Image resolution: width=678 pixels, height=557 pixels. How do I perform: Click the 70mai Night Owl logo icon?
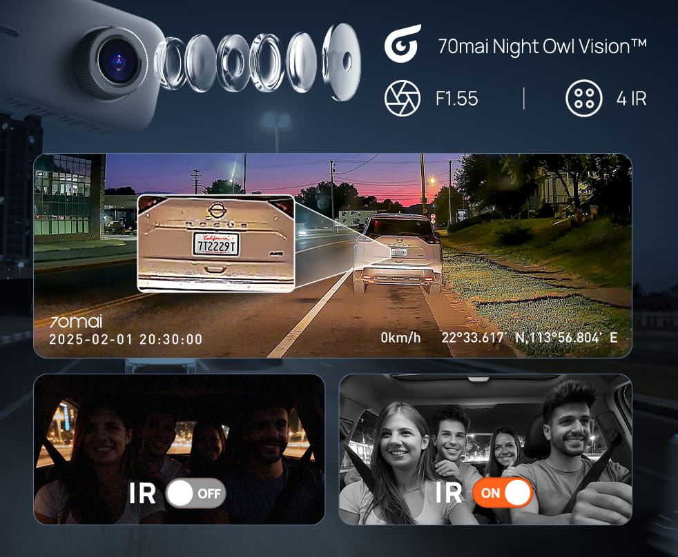click(402, 43)
